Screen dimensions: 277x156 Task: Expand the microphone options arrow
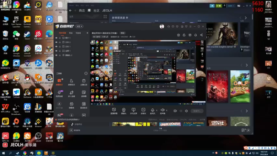(157, 110)
